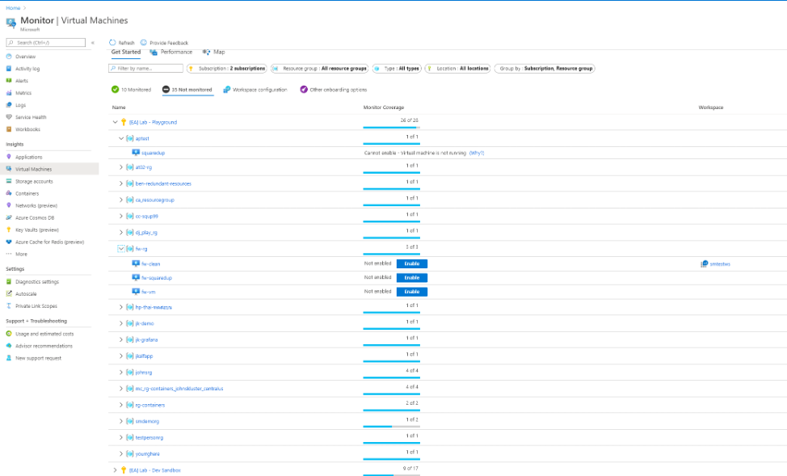Click the Alerts icon in the sidebar
Image resolution: width=787 pixels, height=476 pixels.
click(9, 80)
